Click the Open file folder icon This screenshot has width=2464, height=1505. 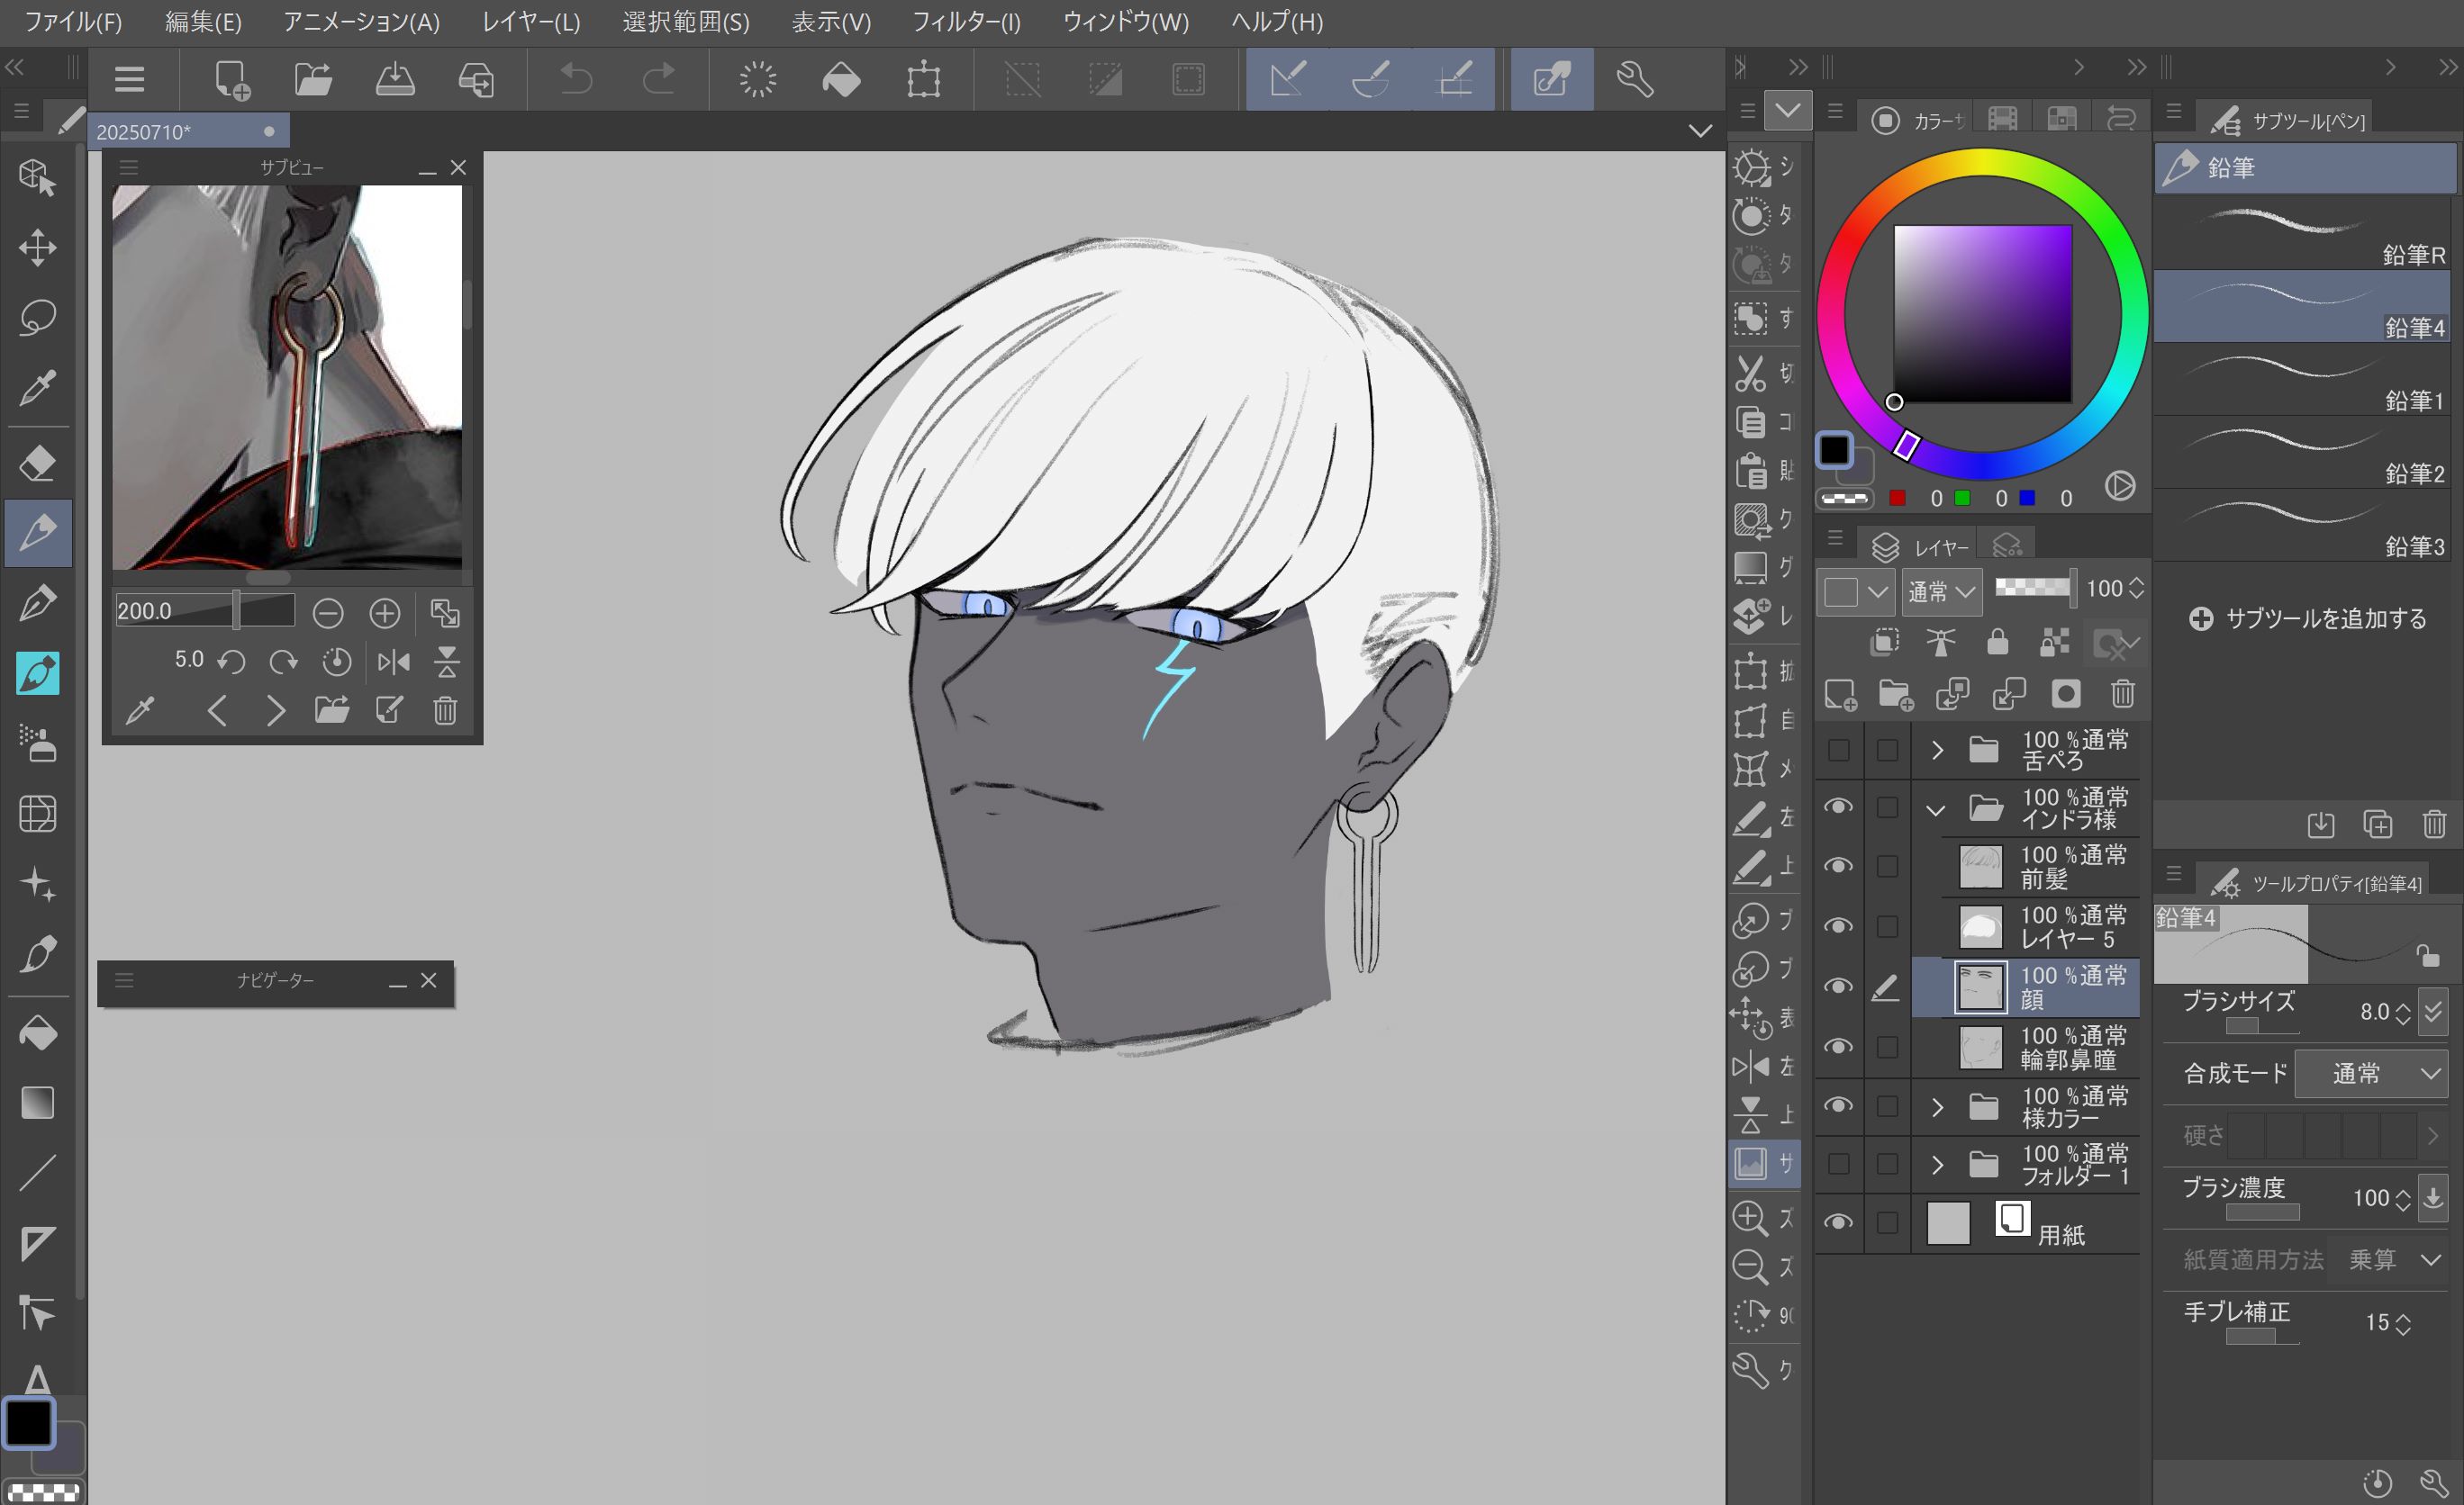(313, 79)
